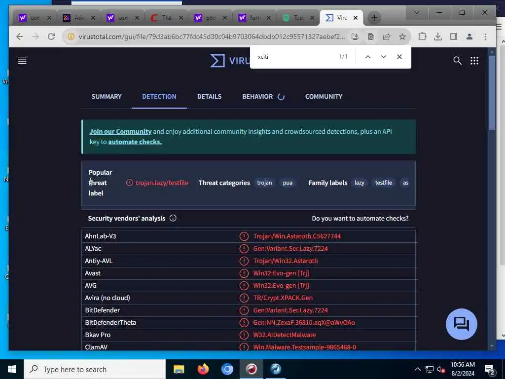The height and width of the screenshot is (379, 505).
Task: Open the Windows Start menu
Action: [x=12, y=369]
